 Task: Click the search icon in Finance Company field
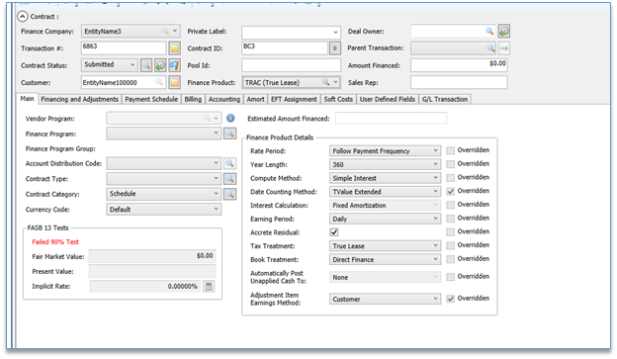[x=165, y=31]
